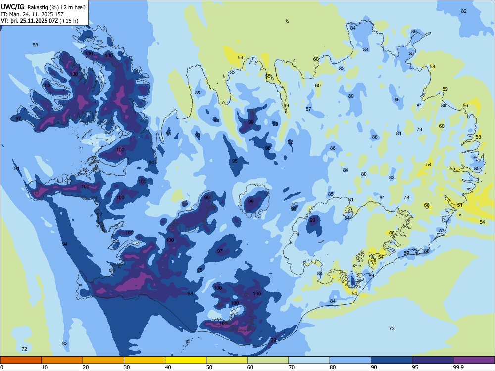Choose the light blue 80–90 legend swatch

coord(350,360)
